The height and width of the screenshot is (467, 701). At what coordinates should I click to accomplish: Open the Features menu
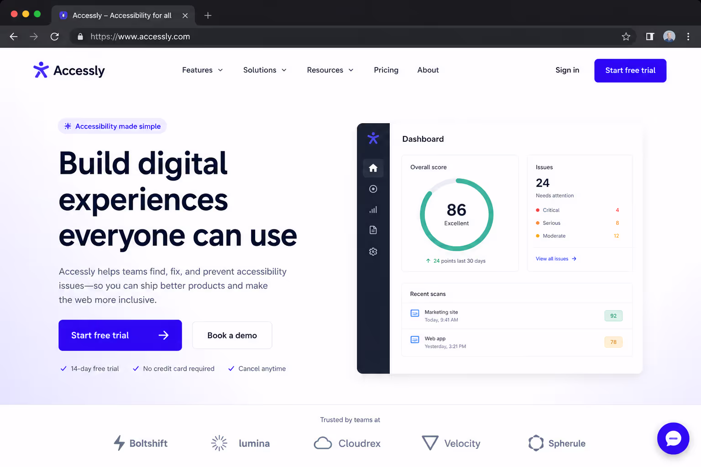coord(203,70)
